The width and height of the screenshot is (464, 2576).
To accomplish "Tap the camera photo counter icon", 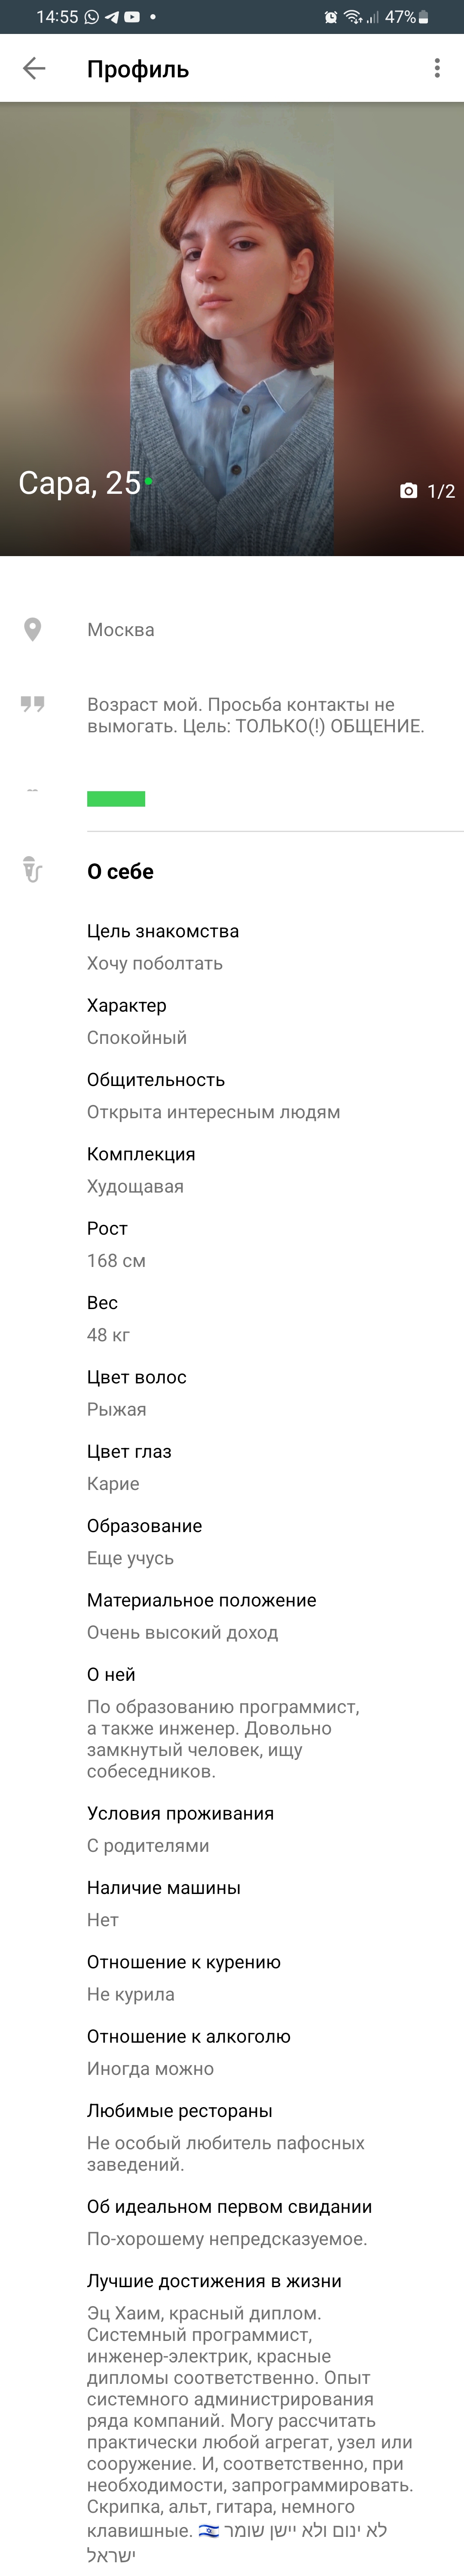I will click(408, 491).
